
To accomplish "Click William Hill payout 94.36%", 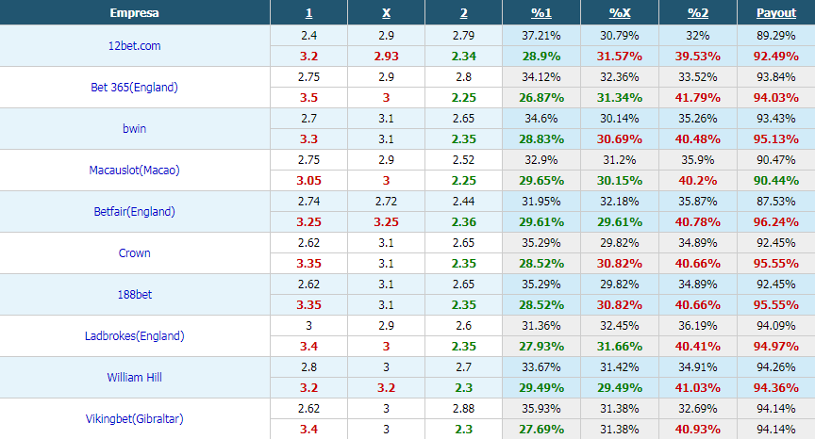I will click(x=776, y=388).
